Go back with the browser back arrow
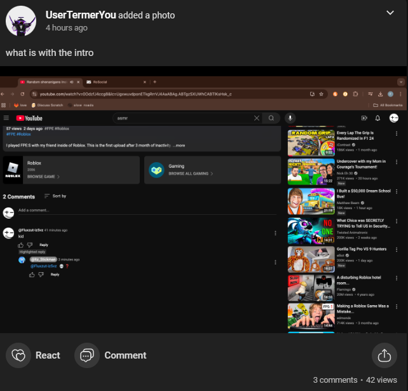 (x=3, y=94)
